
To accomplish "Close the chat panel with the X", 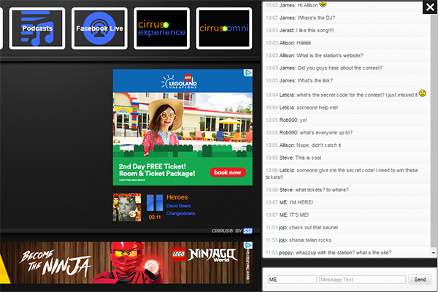I will pos(430,7).
